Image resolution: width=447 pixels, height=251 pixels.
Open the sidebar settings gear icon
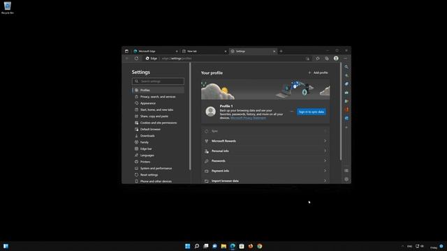pyautogui.click(x=346, y=179)
